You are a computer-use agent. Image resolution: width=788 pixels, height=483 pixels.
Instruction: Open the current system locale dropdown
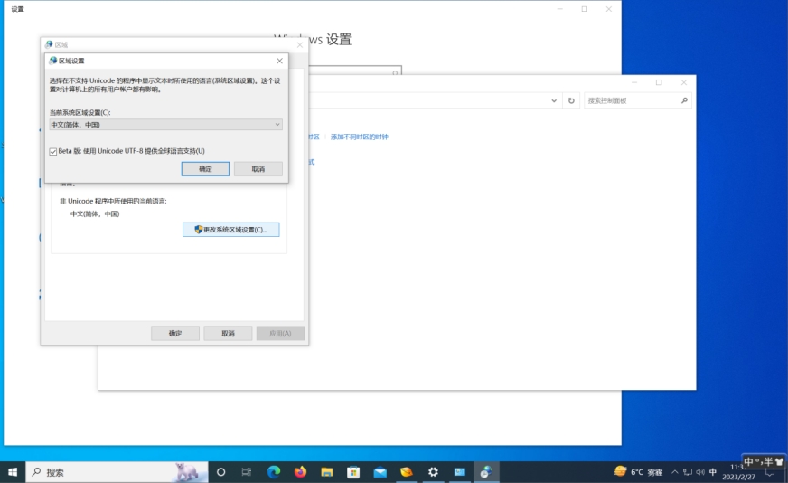(x=166, y=124)
